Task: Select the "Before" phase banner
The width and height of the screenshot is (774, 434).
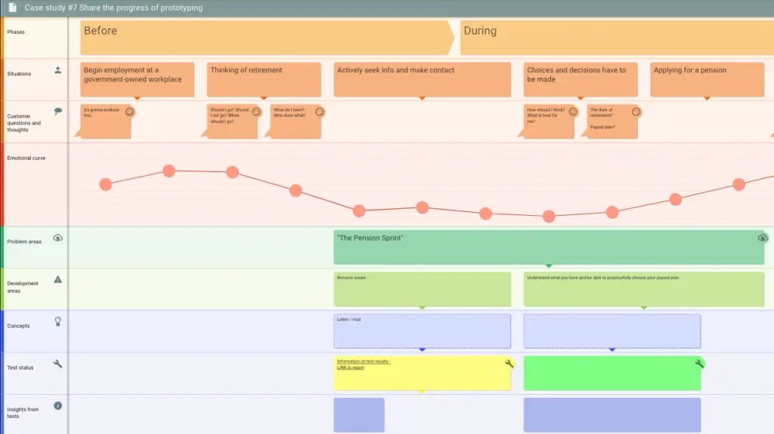Action: click(267, 38)
